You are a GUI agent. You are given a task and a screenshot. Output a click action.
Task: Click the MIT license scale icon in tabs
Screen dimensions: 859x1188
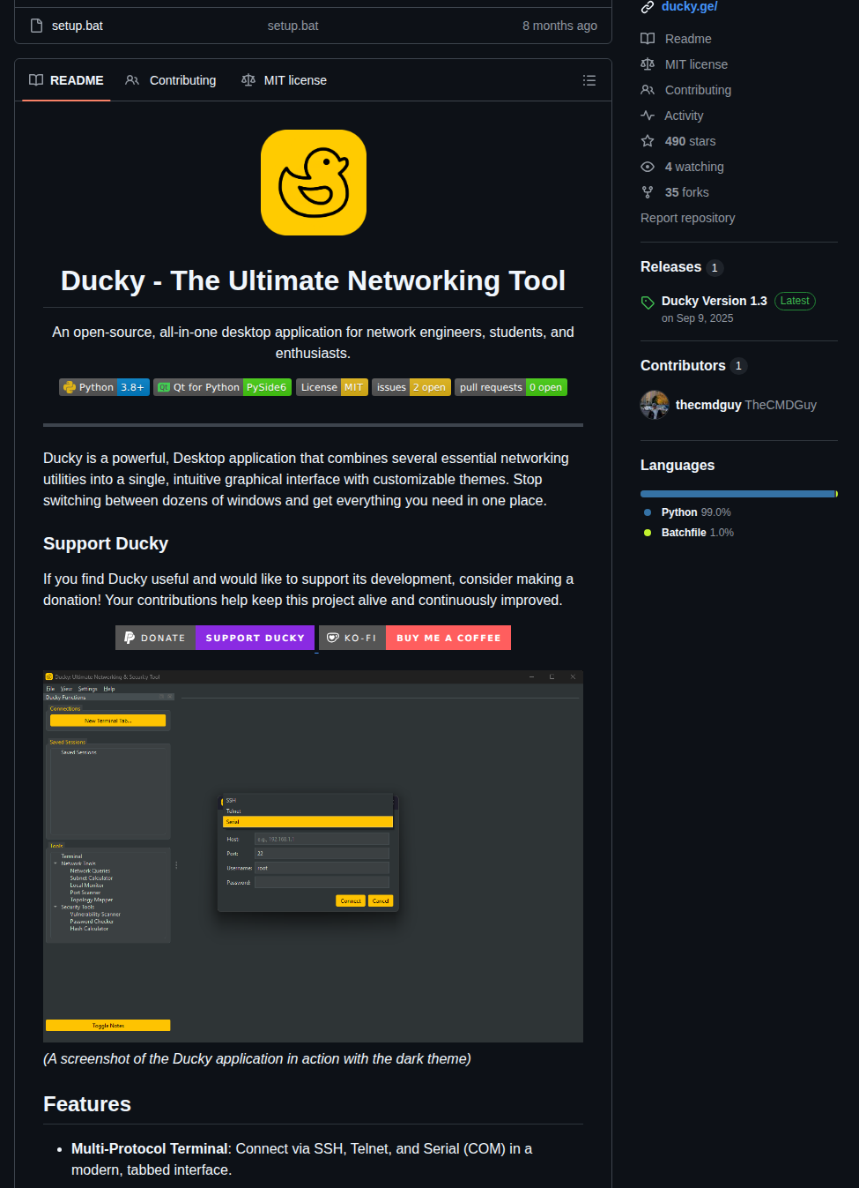pos(248,80)
